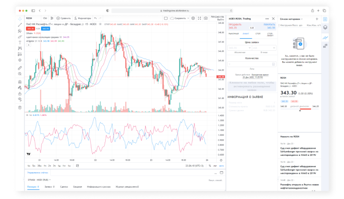344x199 pixels.
Task: Close the MOEX:ROSN Trading order panel
Action: (x=273, y=19)
